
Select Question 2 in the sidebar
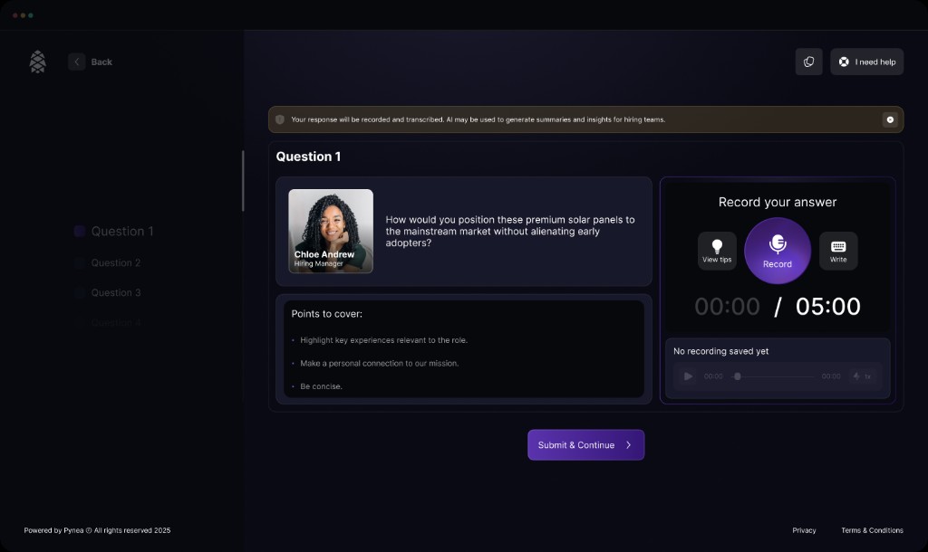(108, 262)
